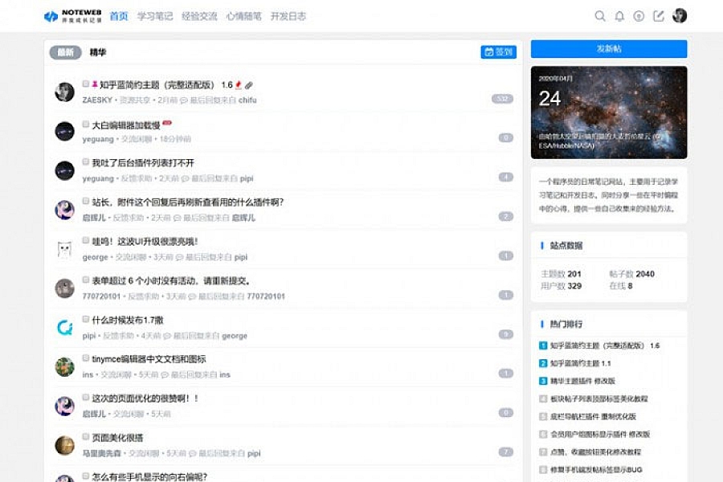723x482 pixels.
Task: Click the NOTEWEB site logo
Action: point(72,16)
